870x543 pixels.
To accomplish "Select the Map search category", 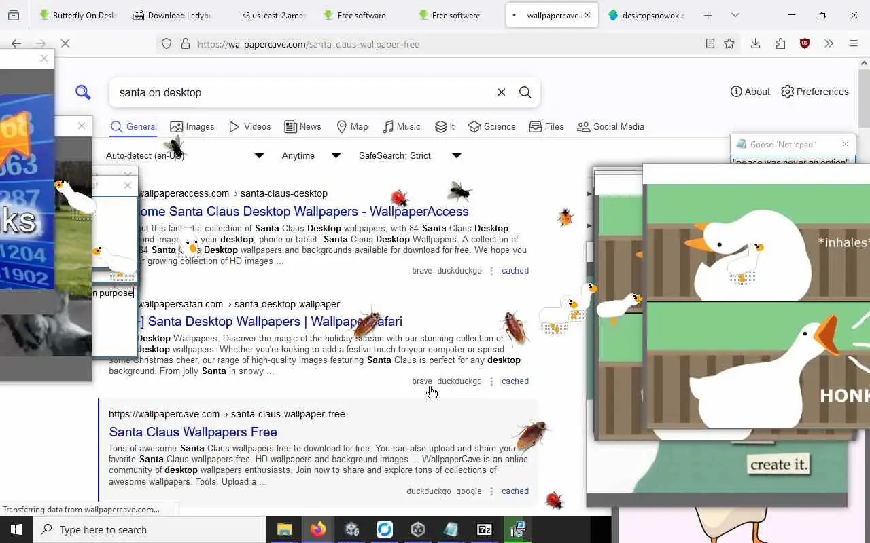I will pyautogui.click(x=352, y=127).
